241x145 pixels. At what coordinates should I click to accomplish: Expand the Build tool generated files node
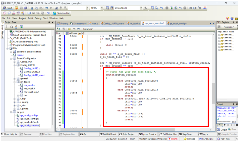(11, 52)
